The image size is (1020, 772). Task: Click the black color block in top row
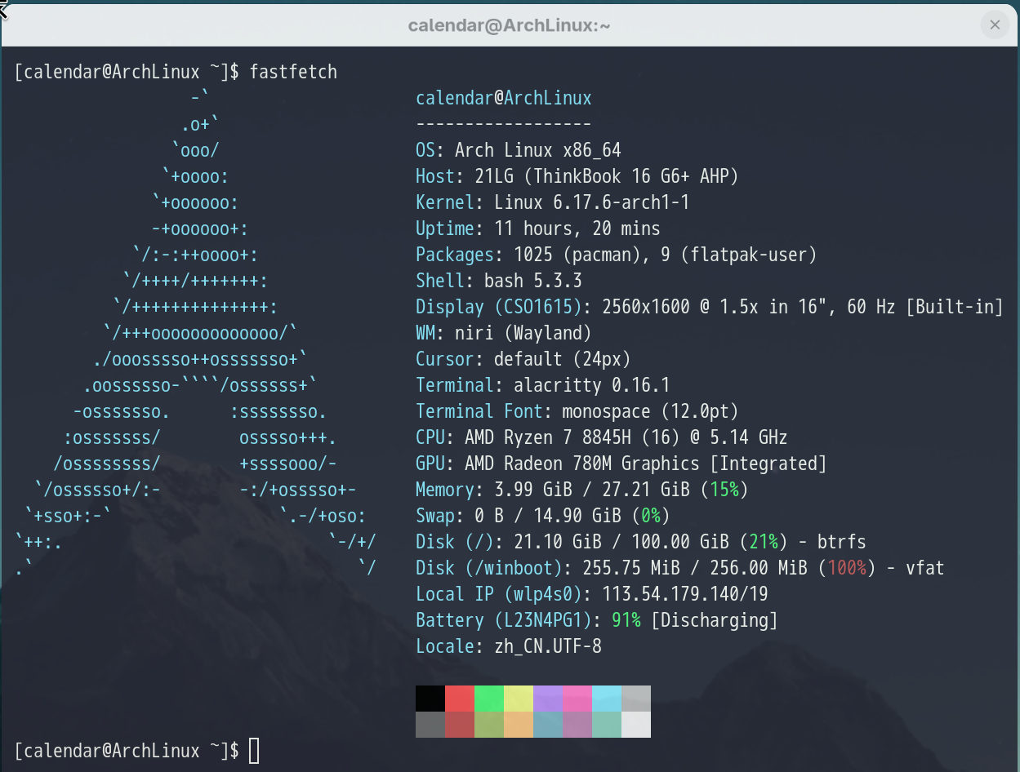point(430,699)
